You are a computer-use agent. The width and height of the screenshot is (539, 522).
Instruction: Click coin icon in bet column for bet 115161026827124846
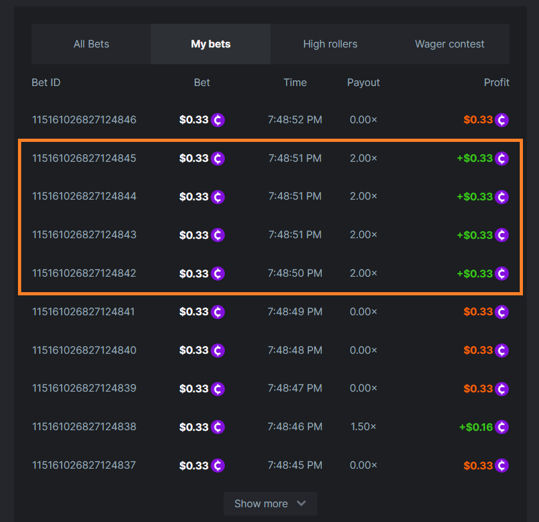pyautogui.click(x=218, y=120)
